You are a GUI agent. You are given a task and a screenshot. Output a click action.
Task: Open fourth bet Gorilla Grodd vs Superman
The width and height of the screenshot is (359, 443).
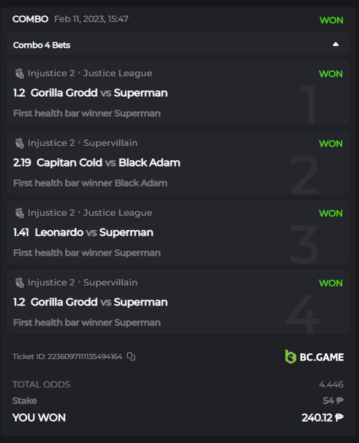point(99,302)
